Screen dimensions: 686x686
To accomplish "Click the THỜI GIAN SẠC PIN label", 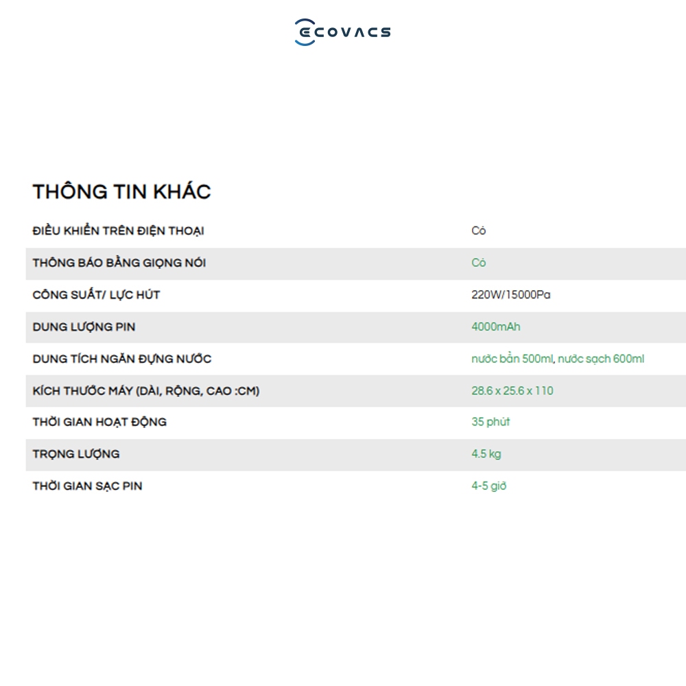I will click(88, 486).
